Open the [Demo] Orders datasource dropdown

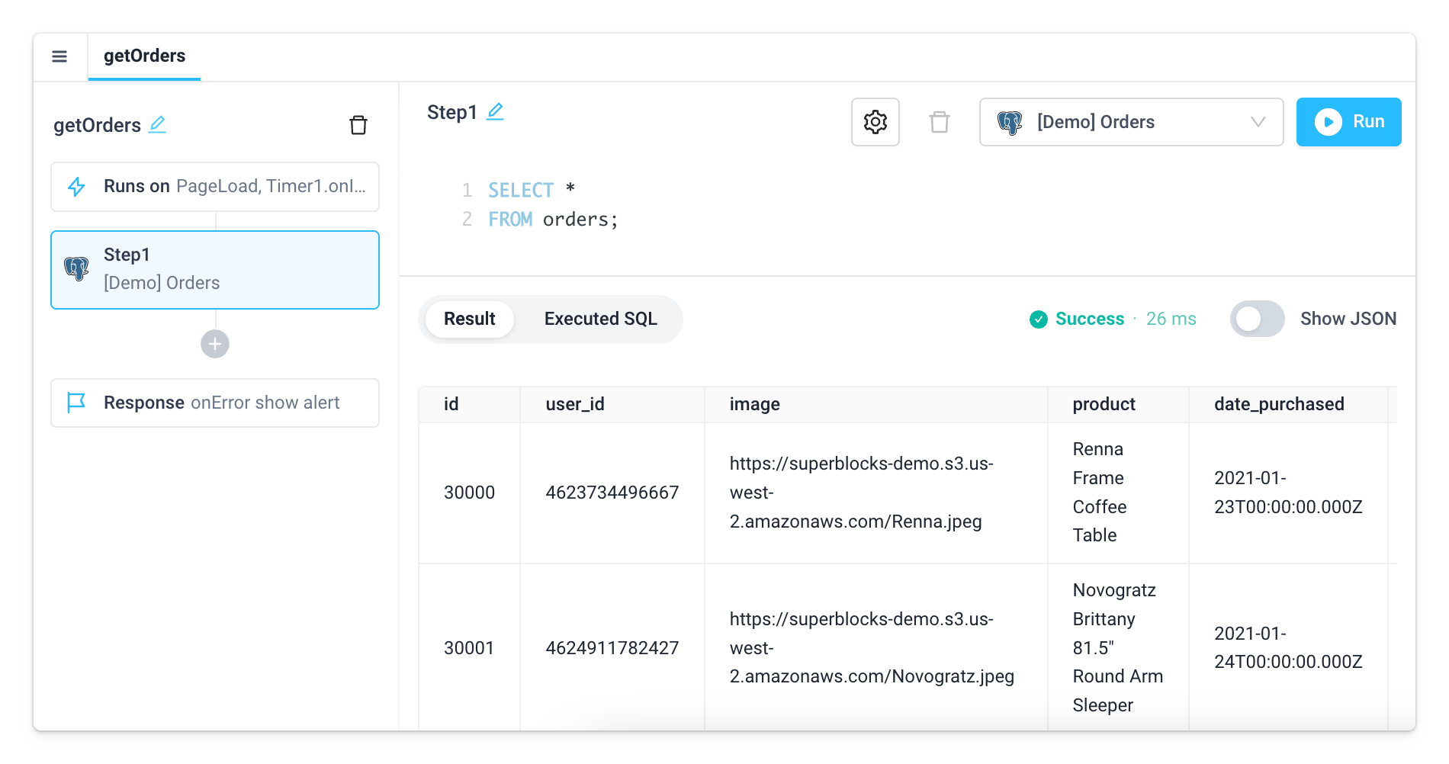coord(1131,122)
